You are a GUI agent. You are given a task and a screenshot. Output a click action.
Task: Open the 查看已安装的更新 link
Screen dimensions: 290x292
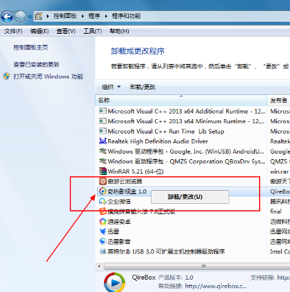coord(37,65)
